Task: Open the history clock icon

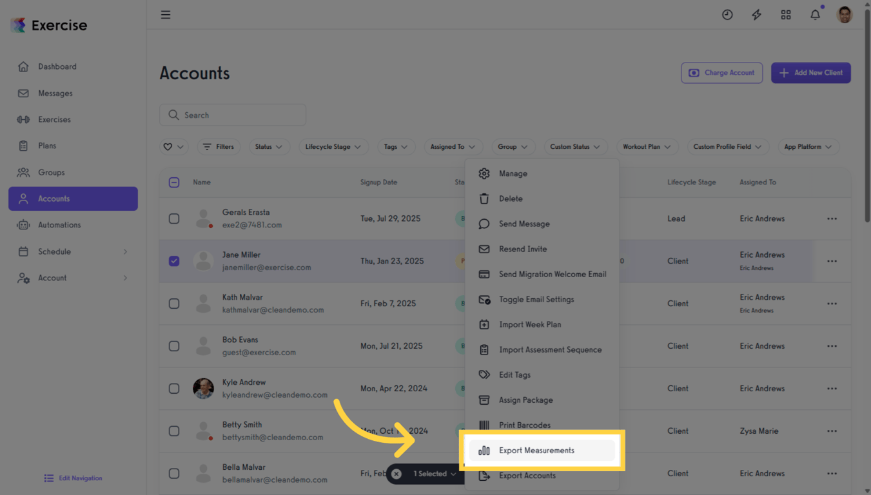Action: click(x=727, y=14)
